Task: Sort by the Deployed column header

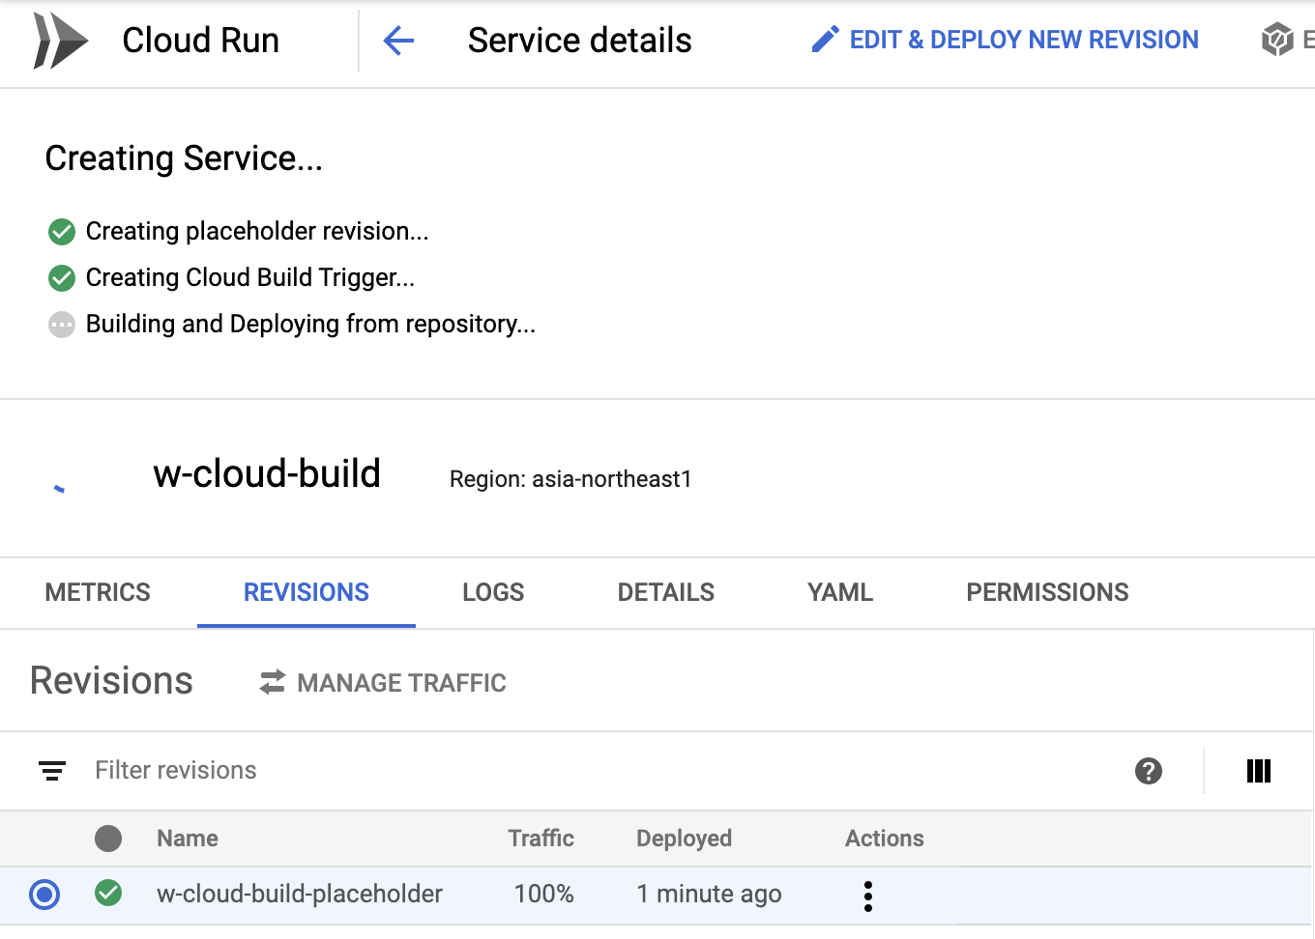Action: [x=685, y=839]
